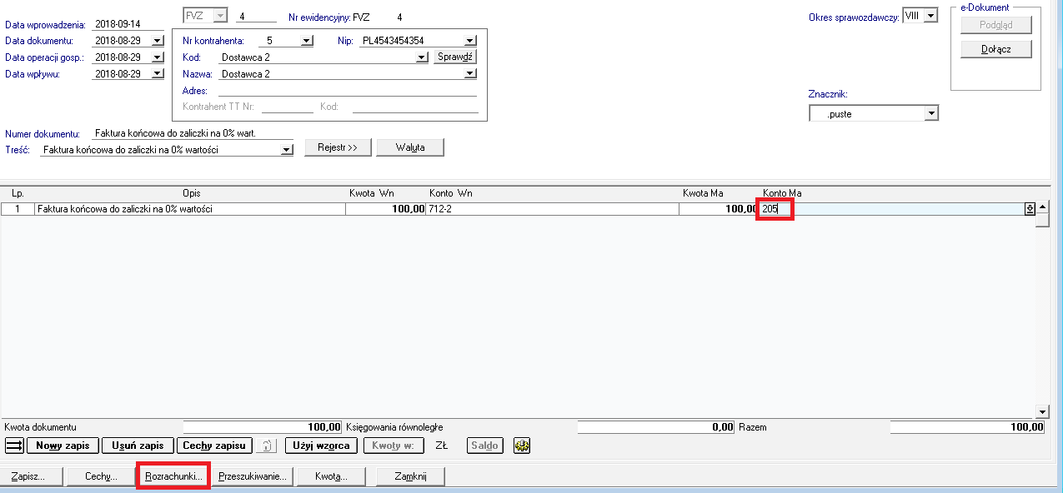Click the yellow gear icon next to Saldo
1063x493 pixels.
coord(523,446)
